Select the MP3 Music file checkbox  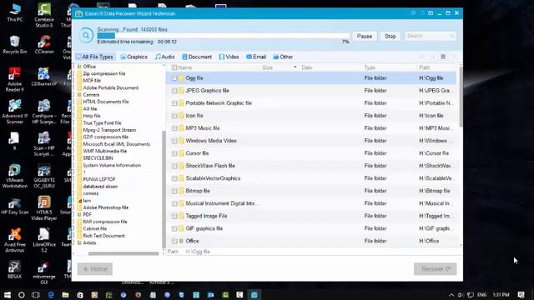tap(174, 128)
